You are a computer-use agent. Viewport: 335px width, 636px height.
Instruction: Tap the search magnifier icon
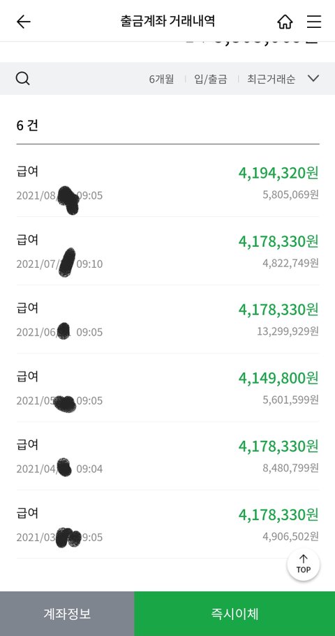(23, 78)
